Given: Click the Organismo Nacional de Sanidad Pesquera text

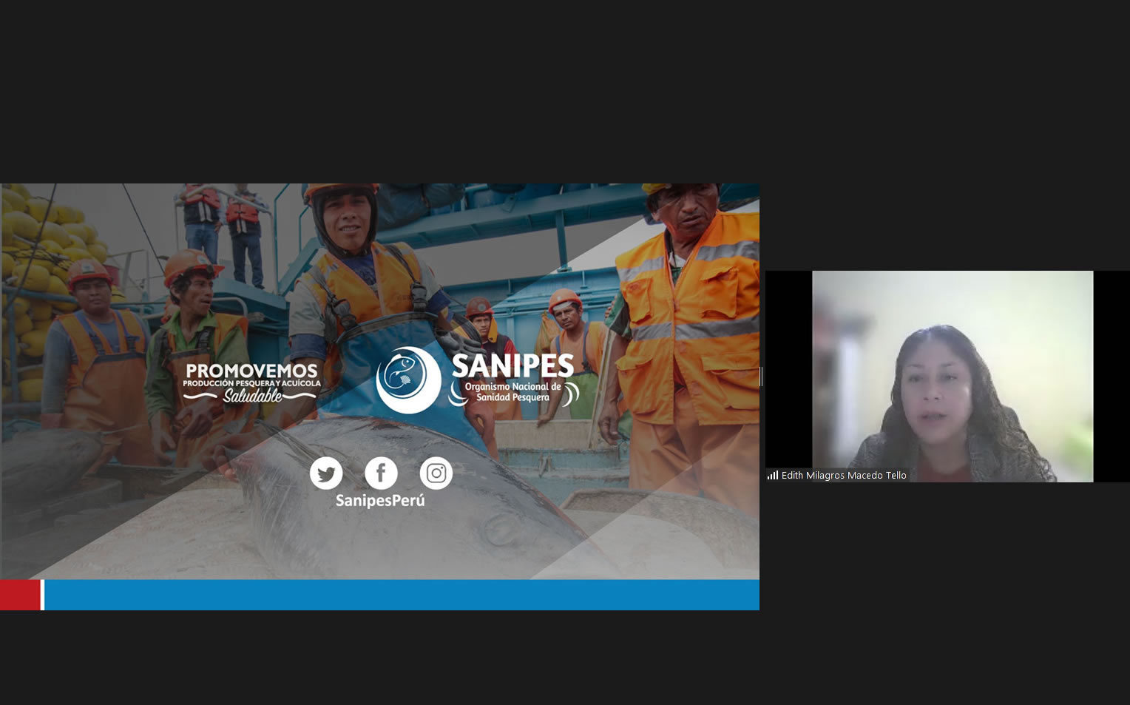Looking at the screenshot, I should point(512,392).
